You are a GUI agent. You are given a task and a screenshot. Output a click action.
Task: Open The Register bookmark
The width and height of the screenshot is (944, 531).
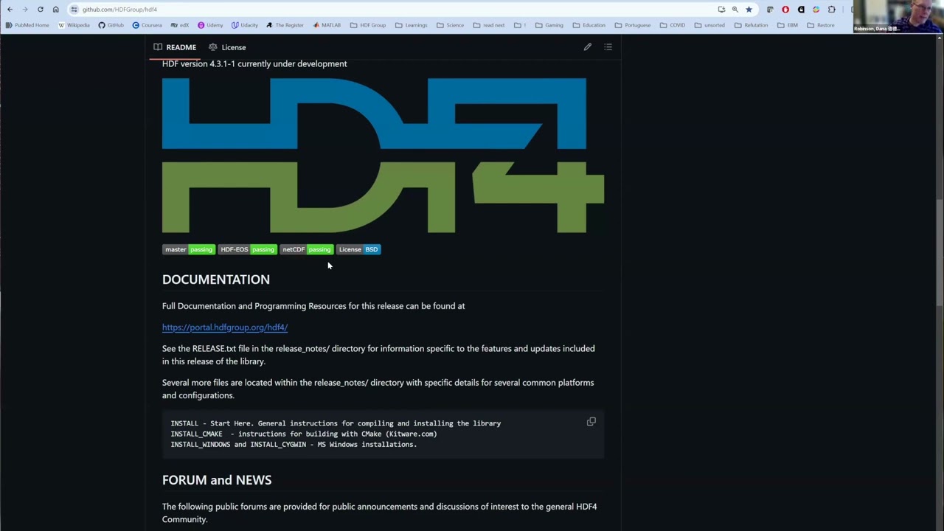click(x=285, y=25)
